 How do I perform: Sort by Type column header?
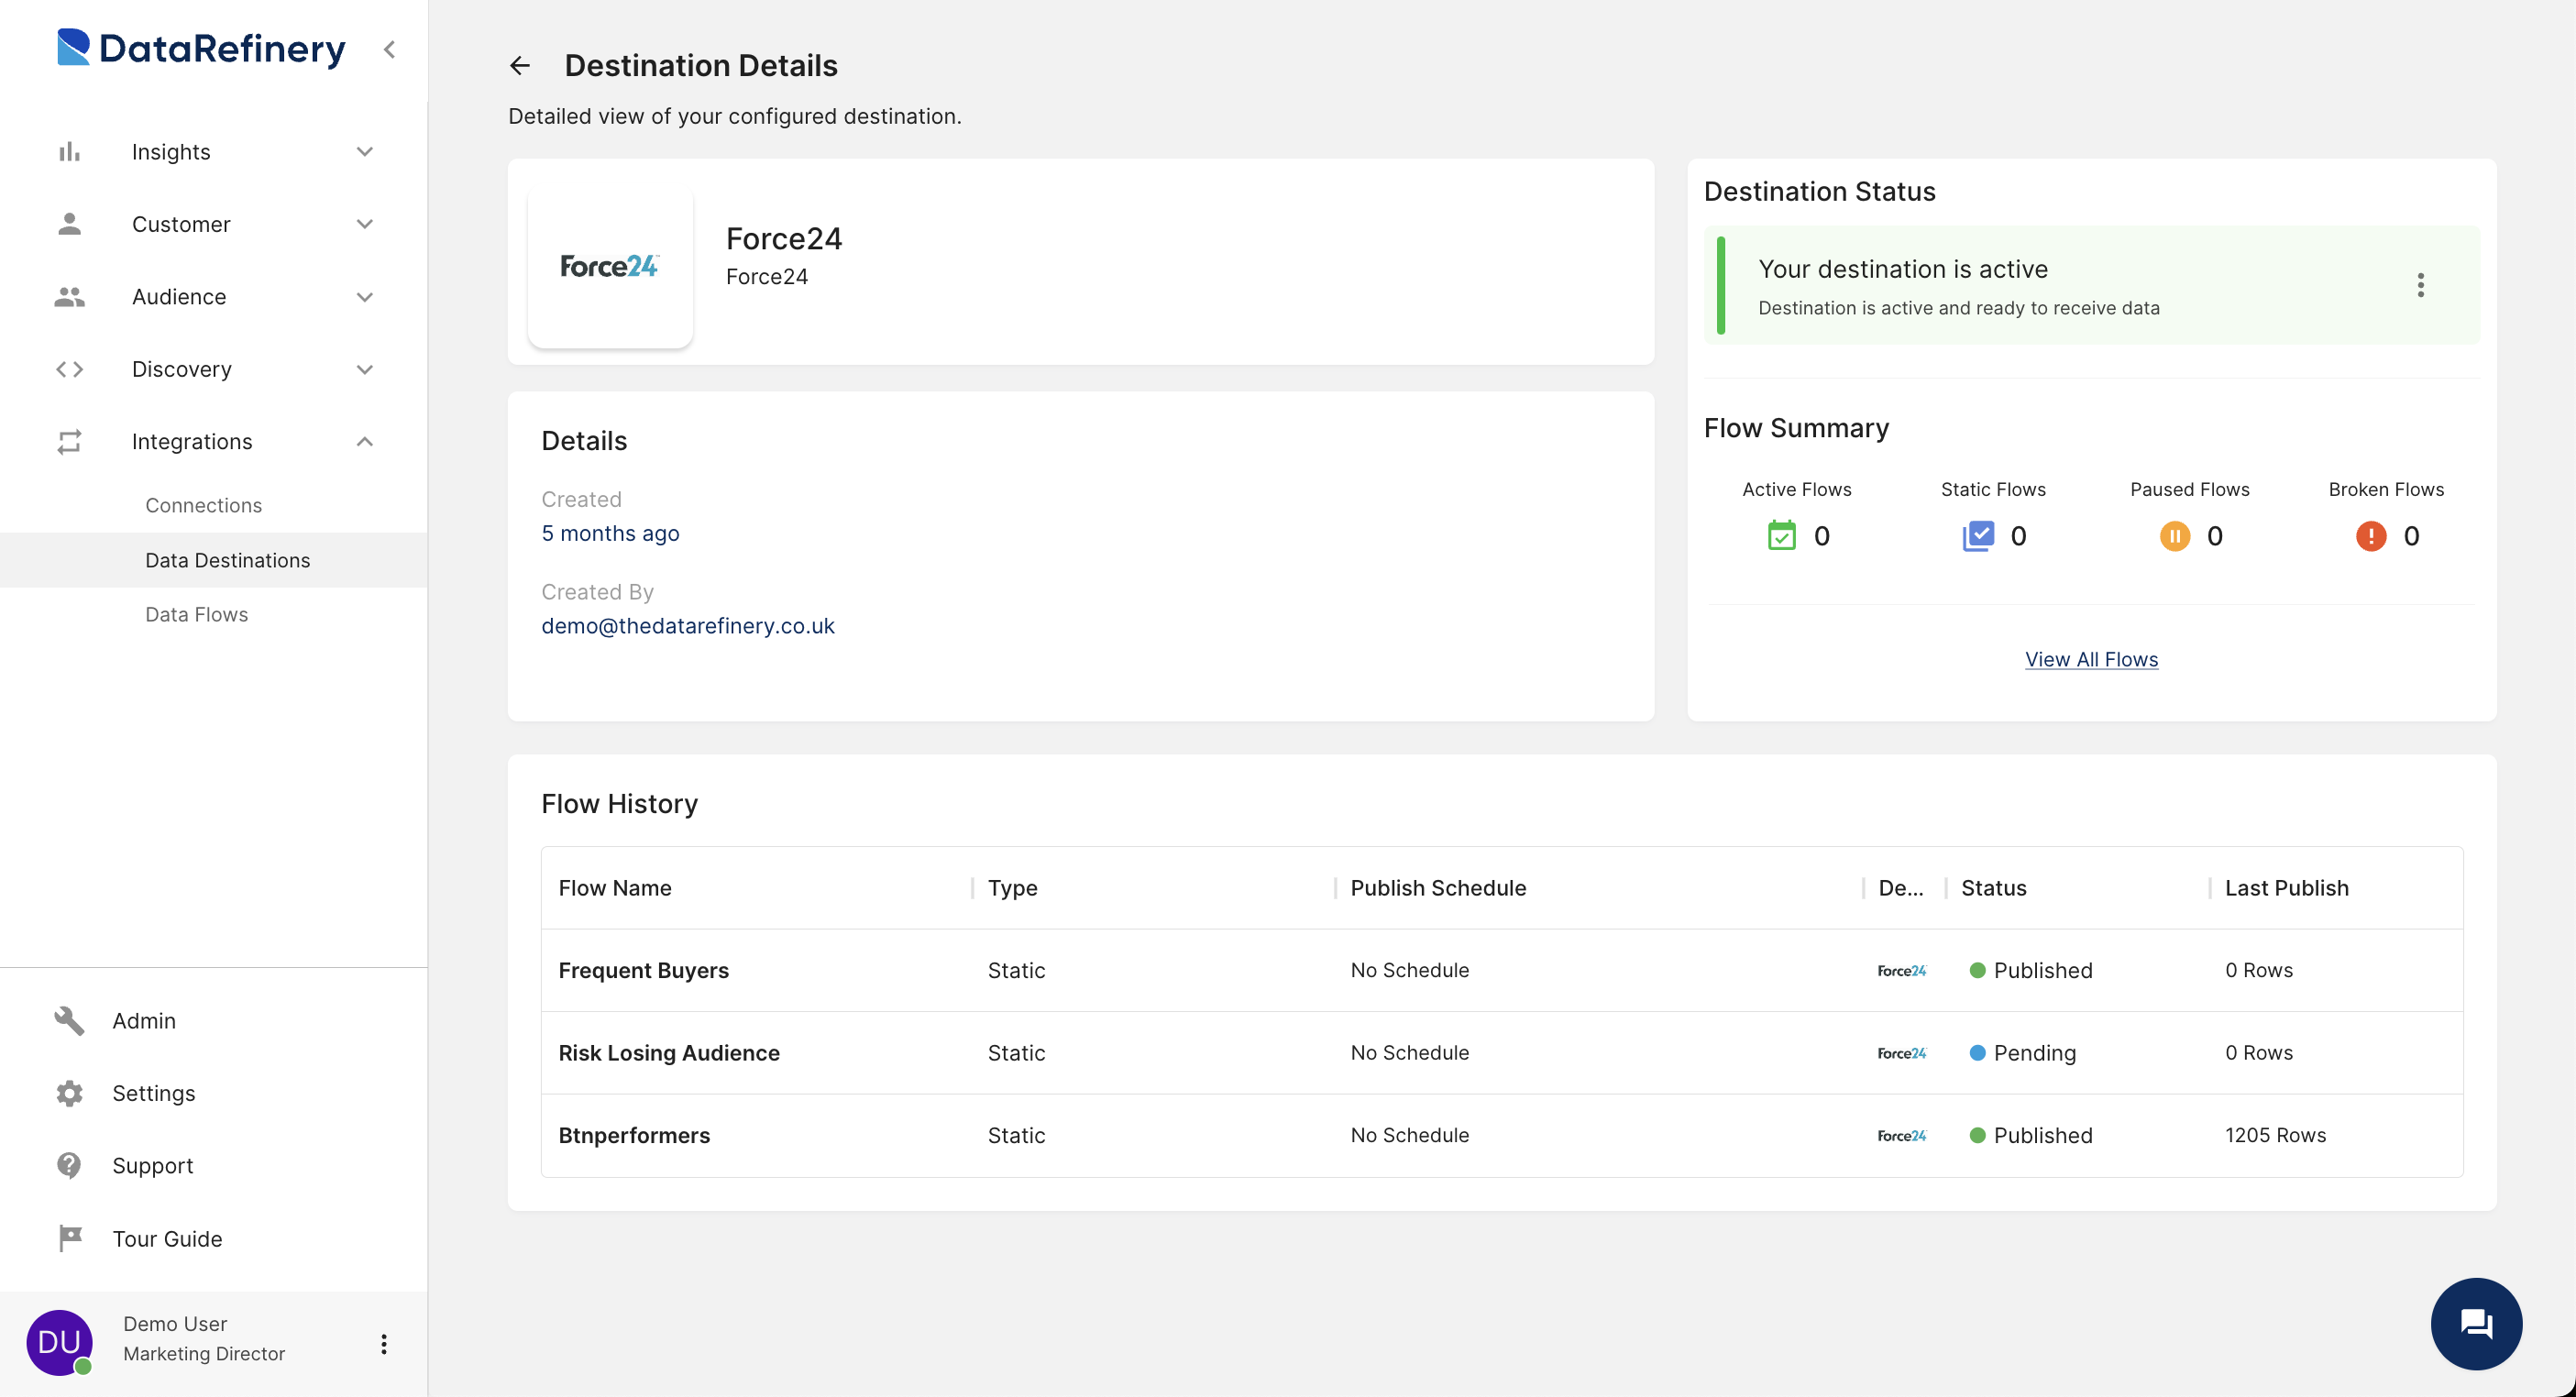coord(1012,888)
